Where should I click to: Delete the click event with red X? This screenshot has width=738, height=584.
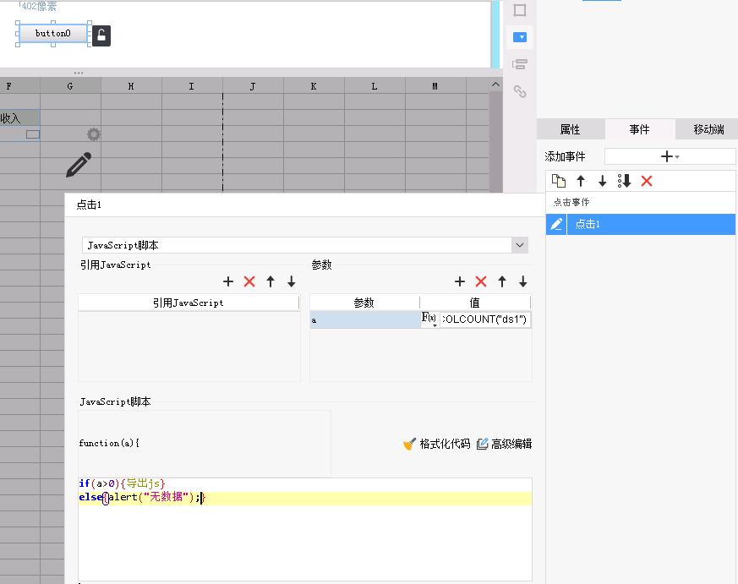point(647,181)
